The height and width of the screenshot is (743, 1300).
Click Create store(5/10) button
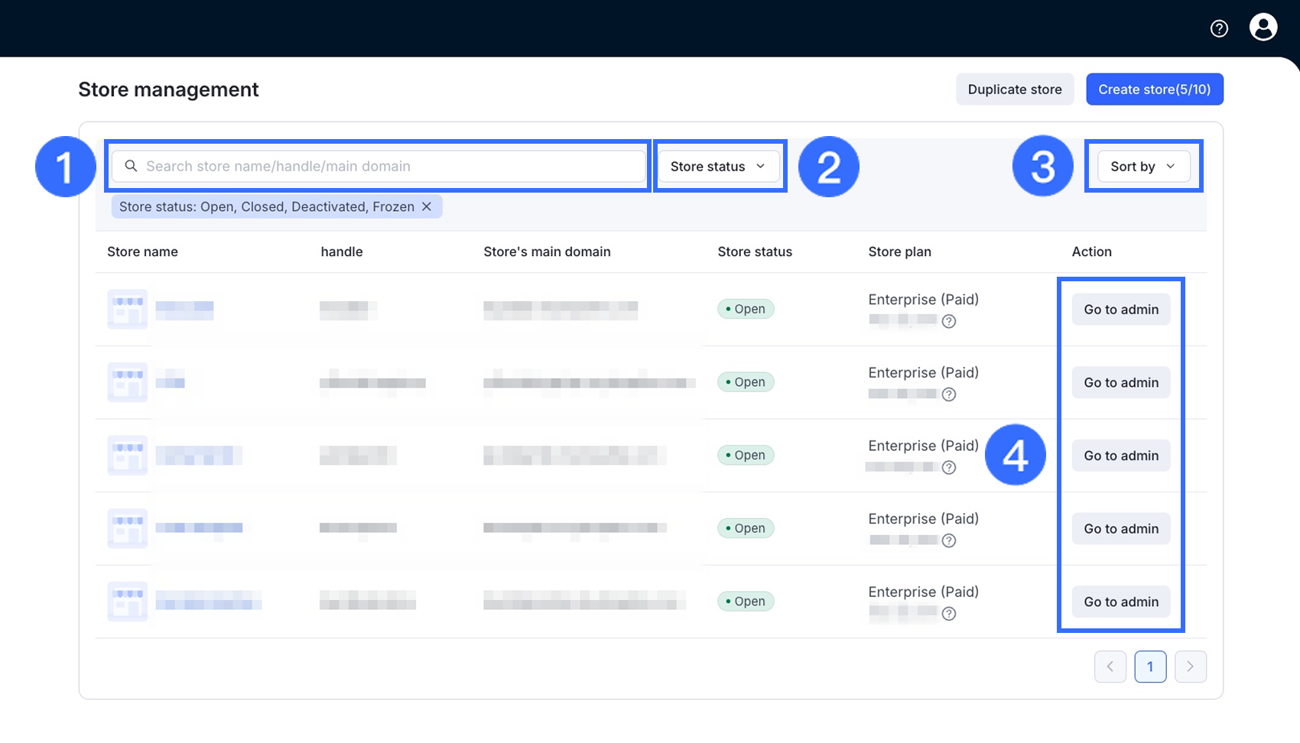[1154, 89]
